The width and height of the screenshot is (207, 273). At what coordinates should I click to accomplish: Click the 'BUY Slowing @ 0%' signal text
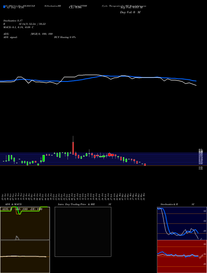coord(65,37)
